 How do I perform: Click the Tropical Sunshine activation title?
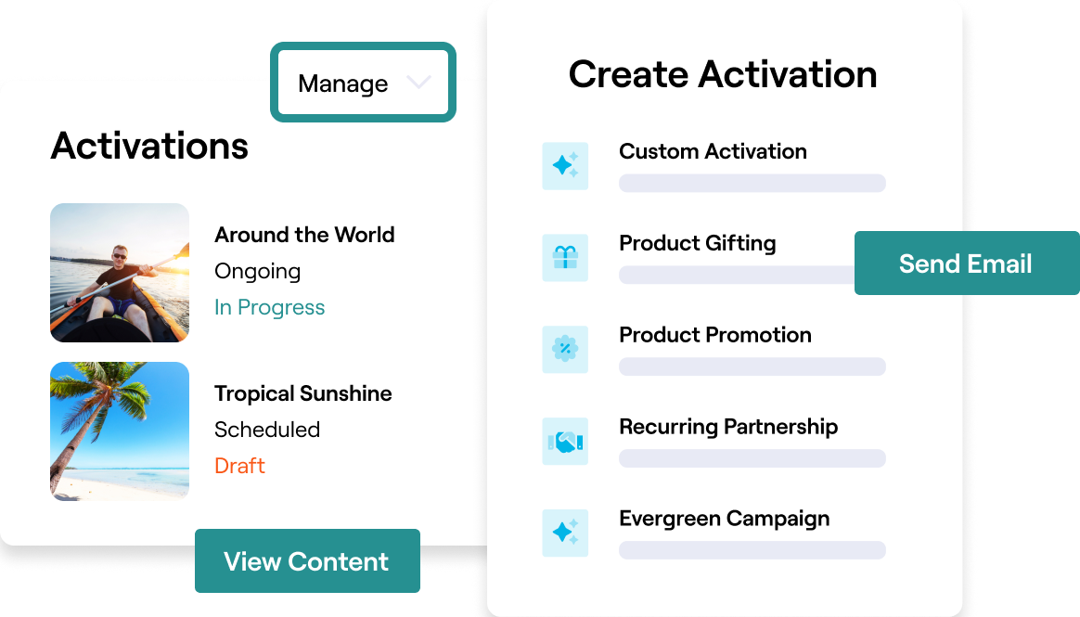pos(303,393)
